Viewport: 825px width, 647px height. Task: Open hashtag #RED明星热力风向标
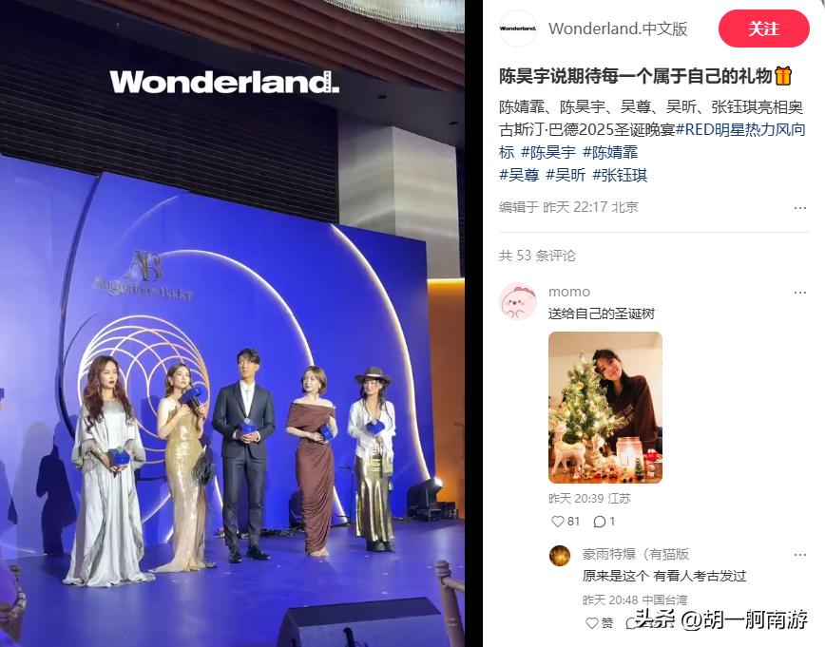[x=652, y=141]
